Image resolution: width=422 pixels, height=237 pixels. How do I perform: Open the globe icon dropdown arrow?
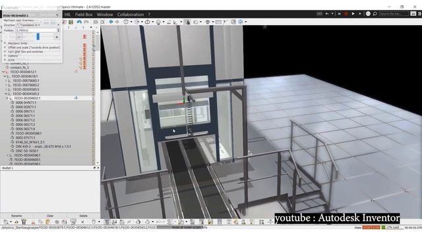245,22
